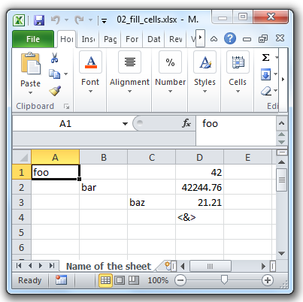Open the File tab
Image resolution: width=303 pixels, height=302 pixels.
point(33,39)
